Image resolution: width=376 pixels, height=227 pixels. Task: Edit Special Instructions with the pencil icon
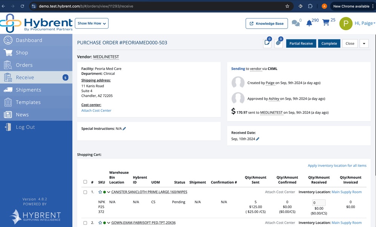click(x=124, y=129)
